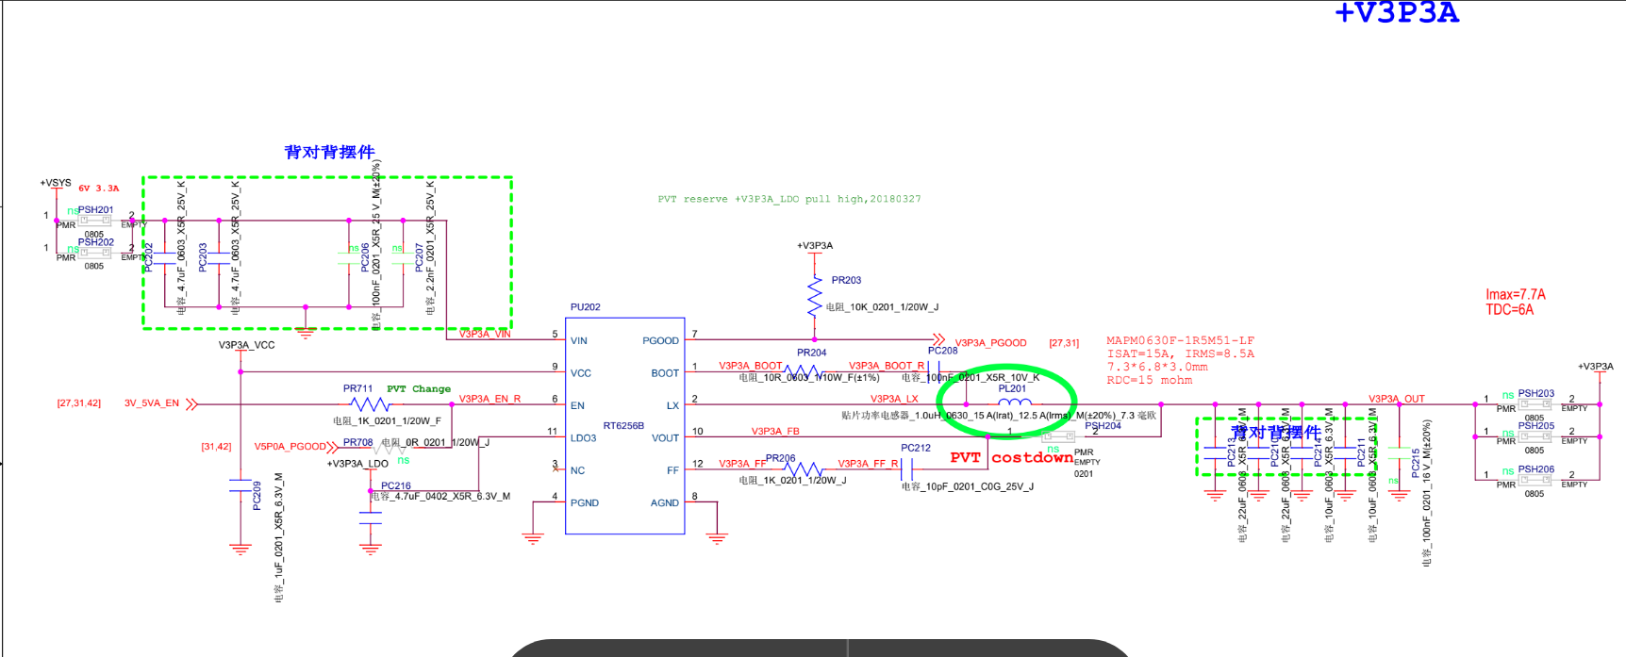Click the LDO3 pin label
Viewport: 1626px width, 657px height.
(x=583, y=438)
